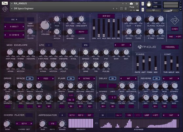
Task: Disable the REVERB ON switch
Action: [x=156, y=79]
